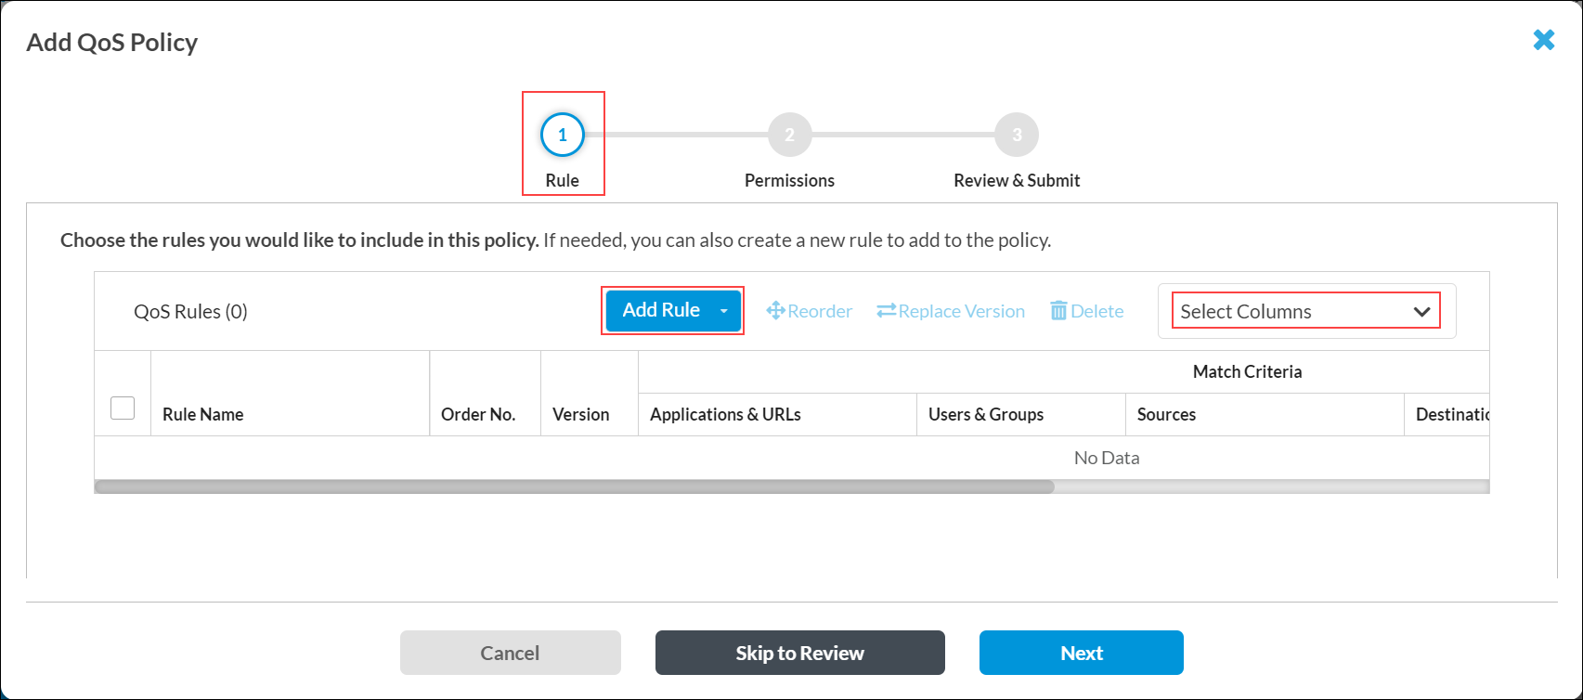The image size is (1583, 700).
Task: Jump to step 2 Permissions circle
Action: (789, 136)
